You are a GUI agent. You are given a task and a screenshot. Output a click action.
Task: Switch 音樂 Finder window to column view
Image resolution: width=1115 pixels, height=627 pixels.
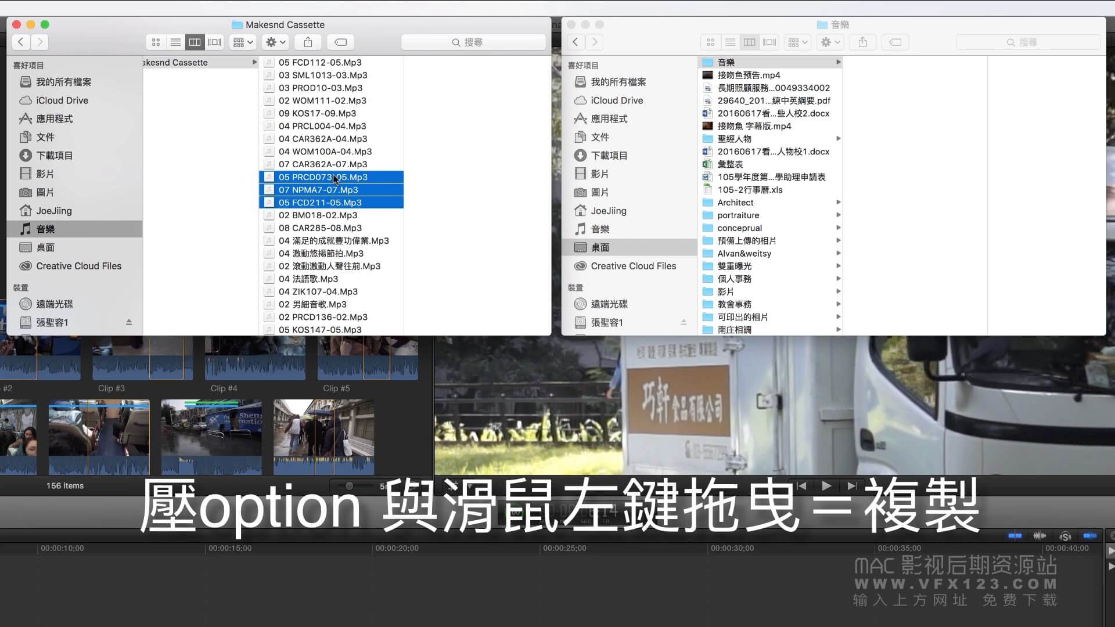(x=750, y=42)
